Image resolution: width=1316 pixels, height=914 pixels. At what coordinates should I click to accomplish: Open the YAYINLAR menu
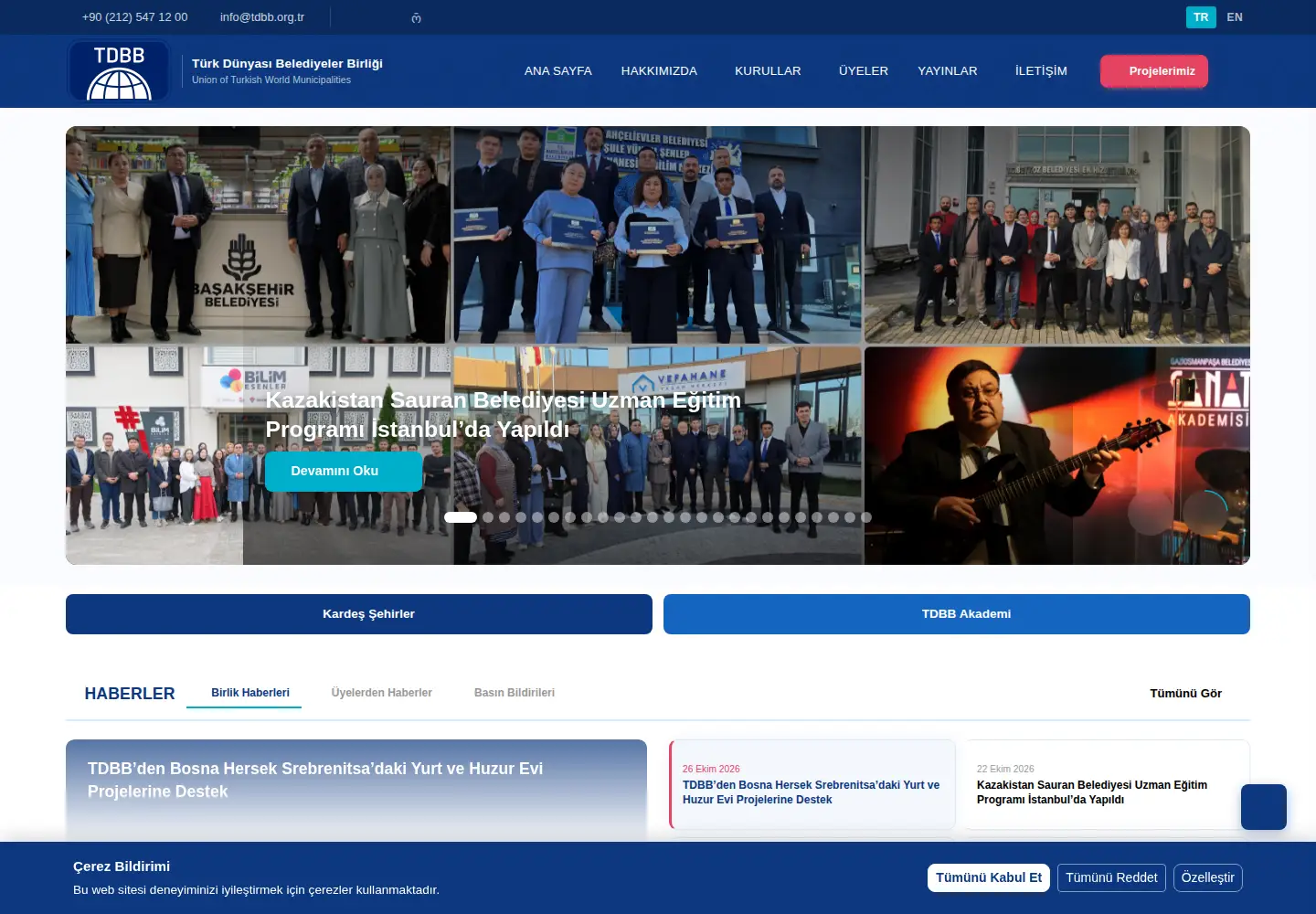[x=948, y=71]
